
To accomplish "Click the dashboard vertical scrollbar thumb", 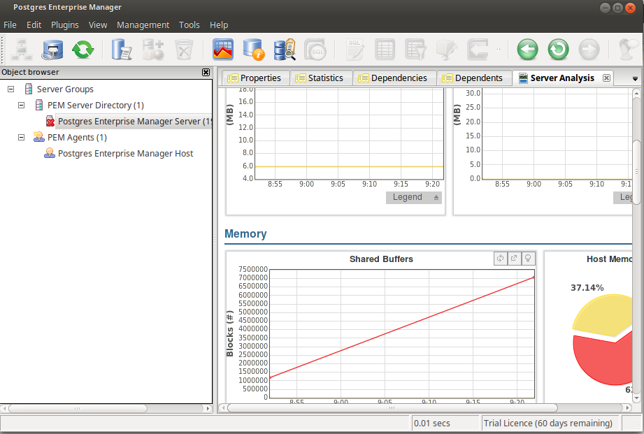I will (x=636, y=172).
